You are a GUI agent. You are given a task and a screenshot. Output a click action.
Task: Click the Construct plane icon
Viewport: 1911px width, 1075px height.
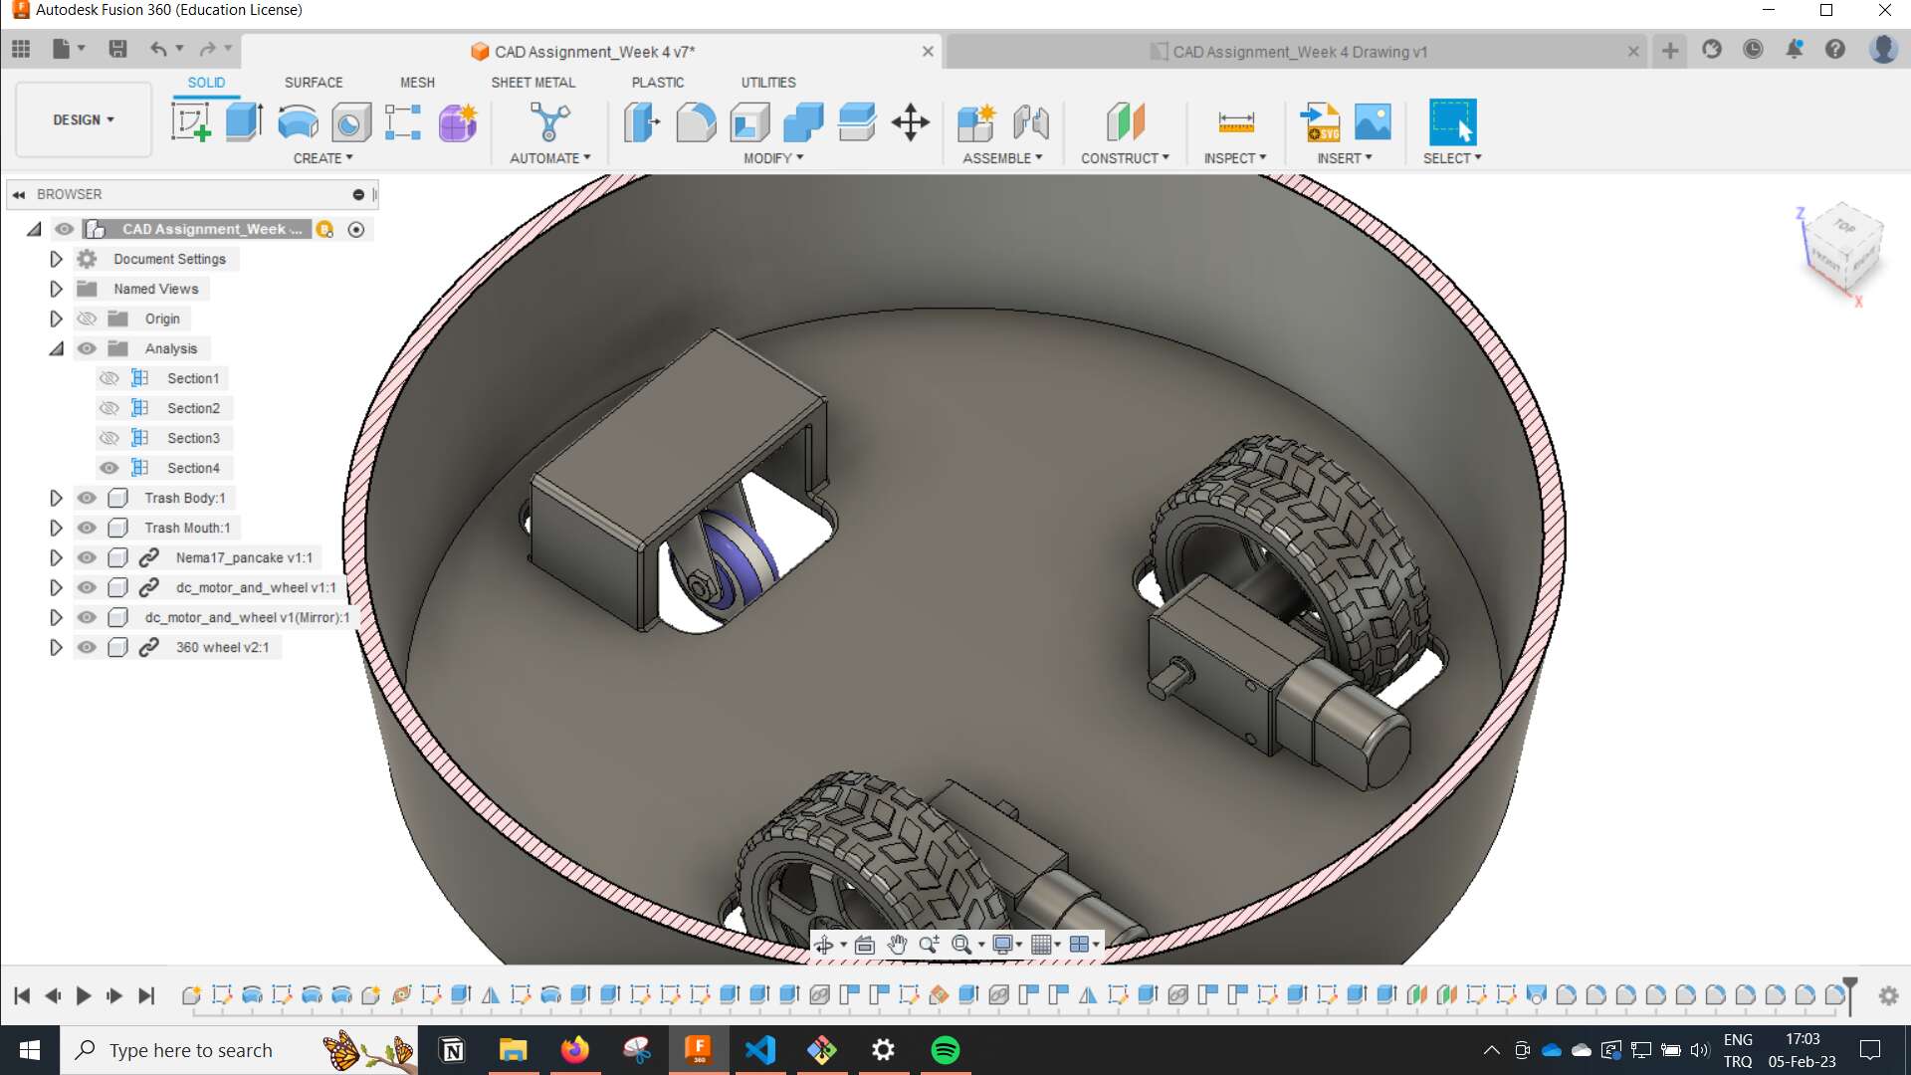pyautogui.click(x=1126, y=122)
